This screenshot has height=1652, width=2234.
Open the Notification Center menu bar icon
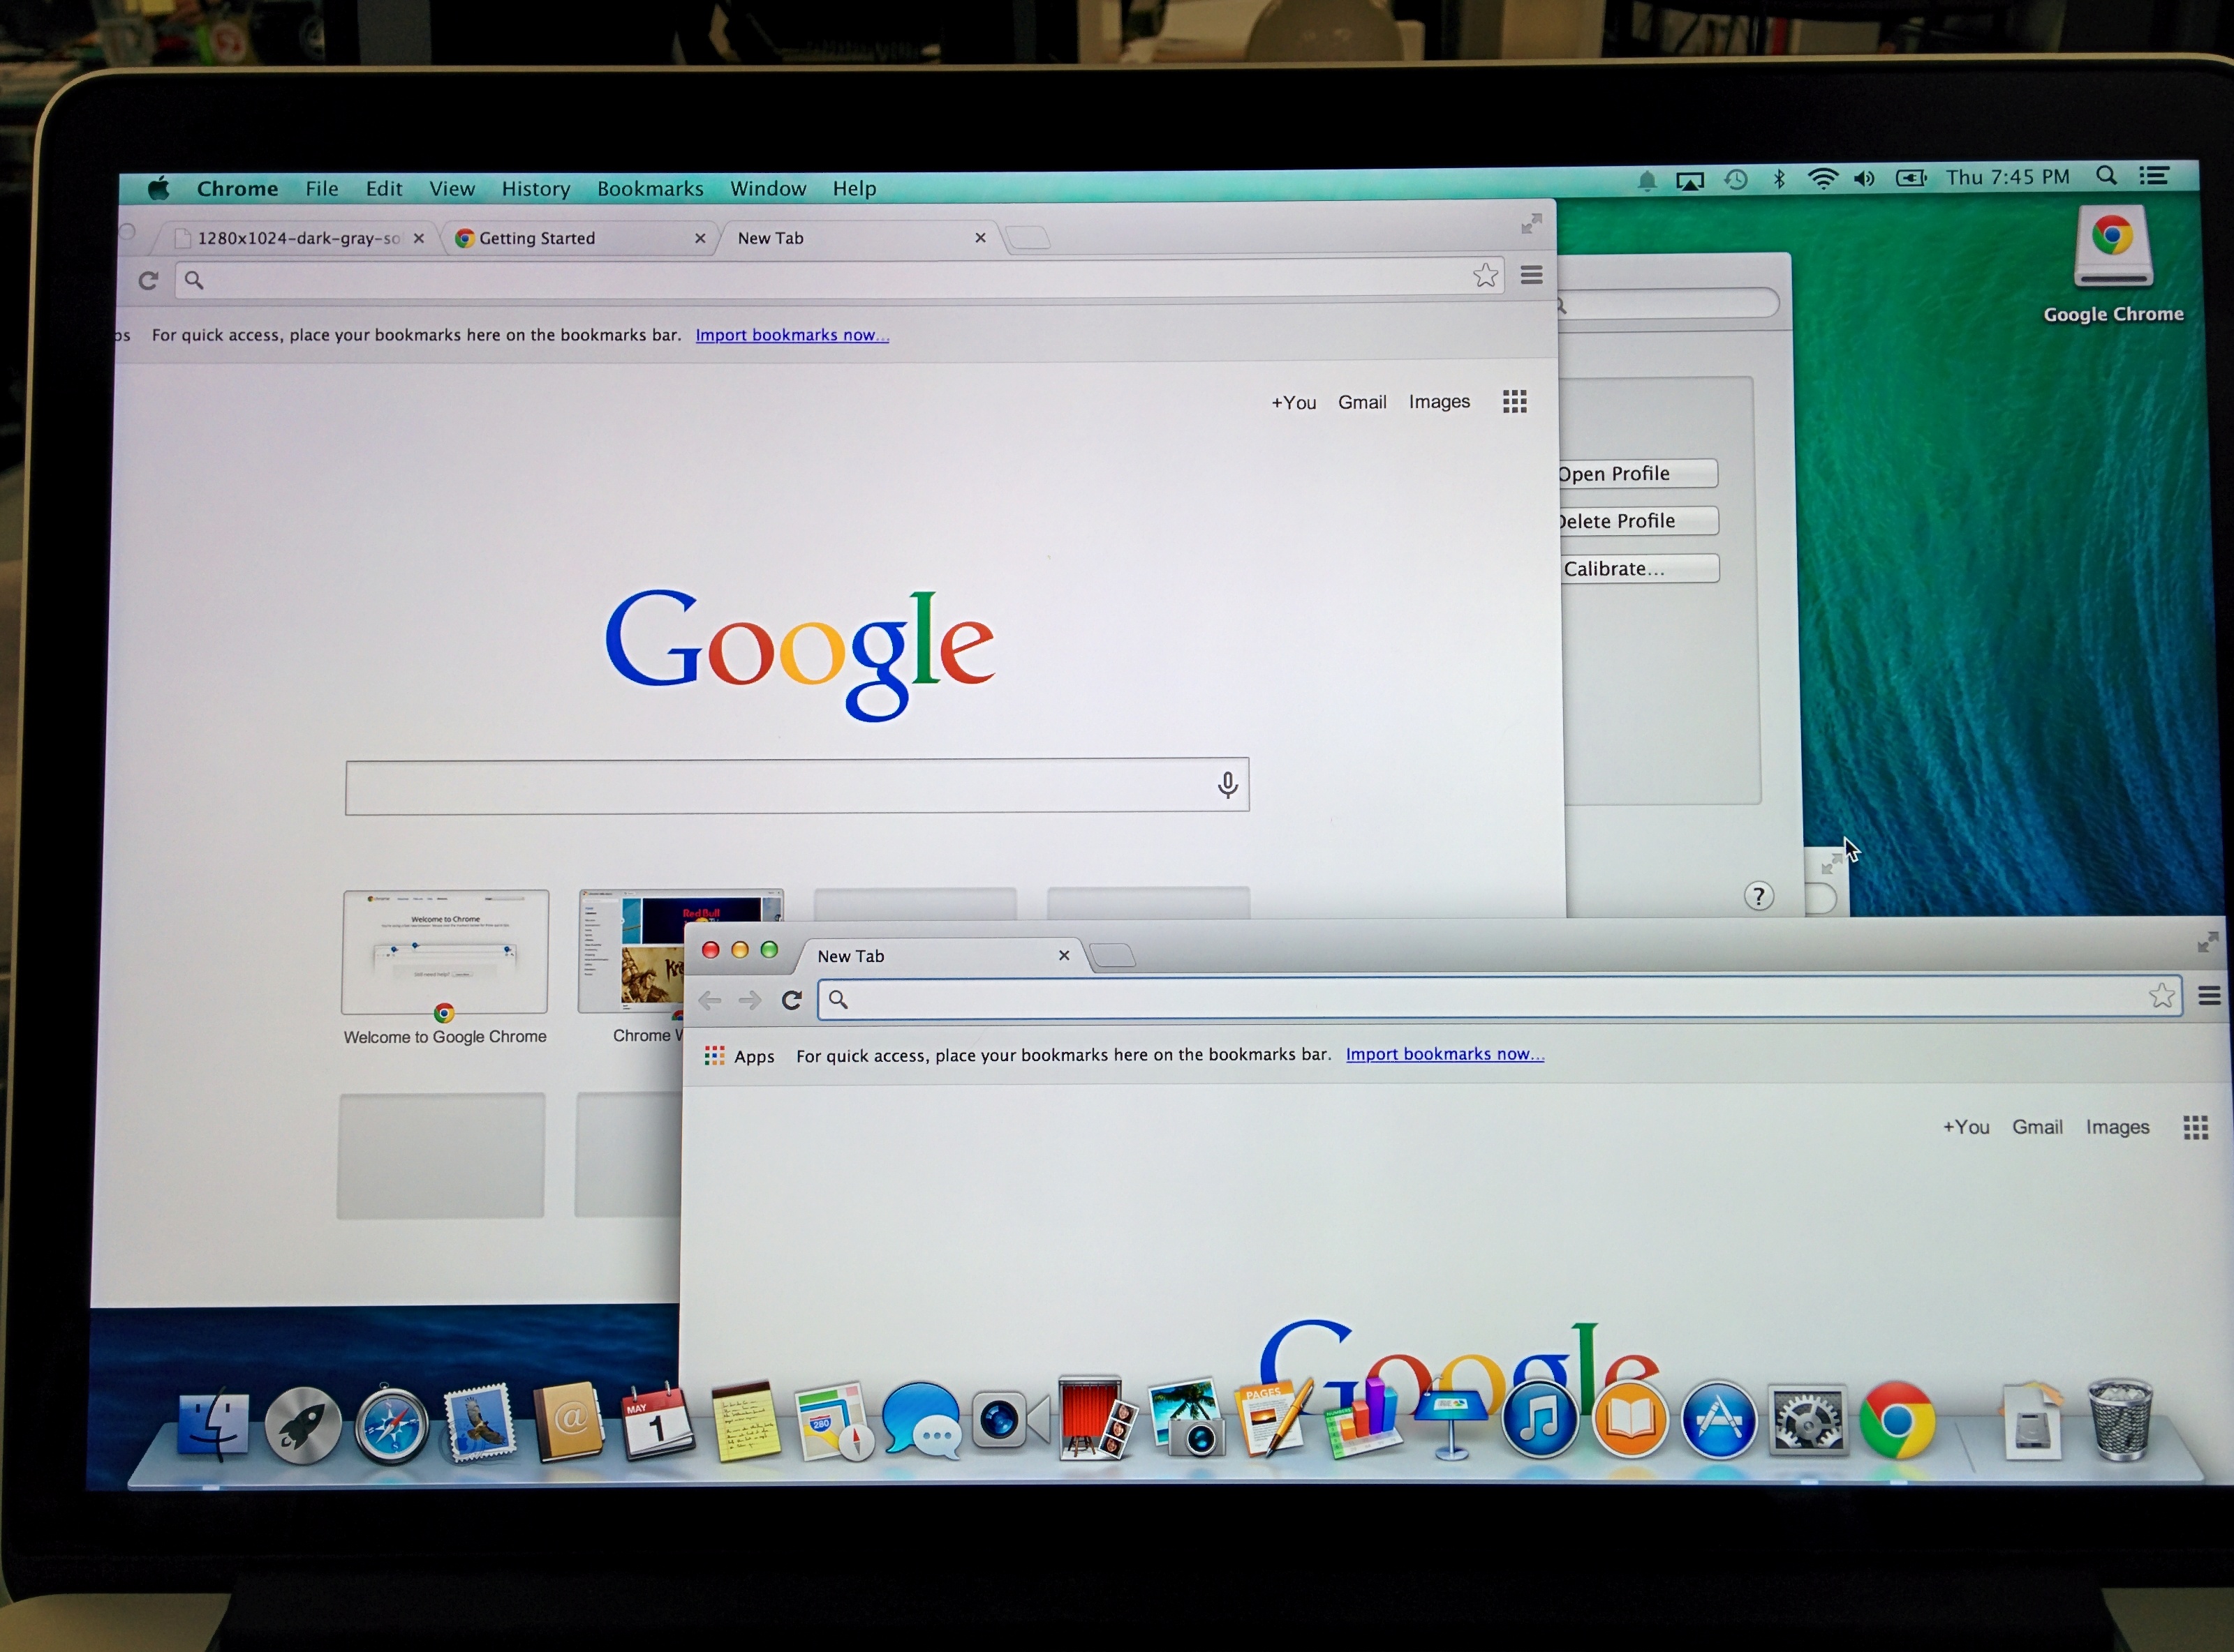pos(2153,176)
